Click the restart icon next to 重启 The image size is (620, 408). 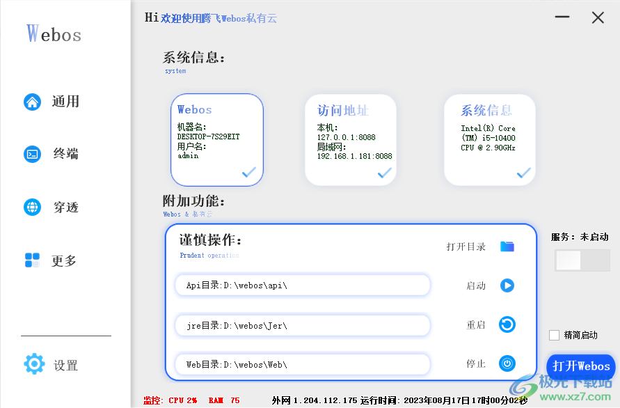507,324
